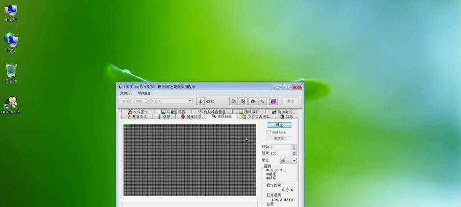Switch to the 文件基准 tab
Screen dimensions: 461x207
138,112
